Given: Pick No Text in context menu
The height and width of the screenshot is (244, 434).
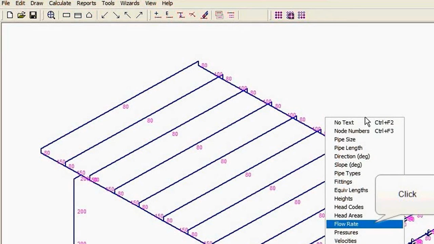Looking at the screenshot, I should [x=344, y=122].
